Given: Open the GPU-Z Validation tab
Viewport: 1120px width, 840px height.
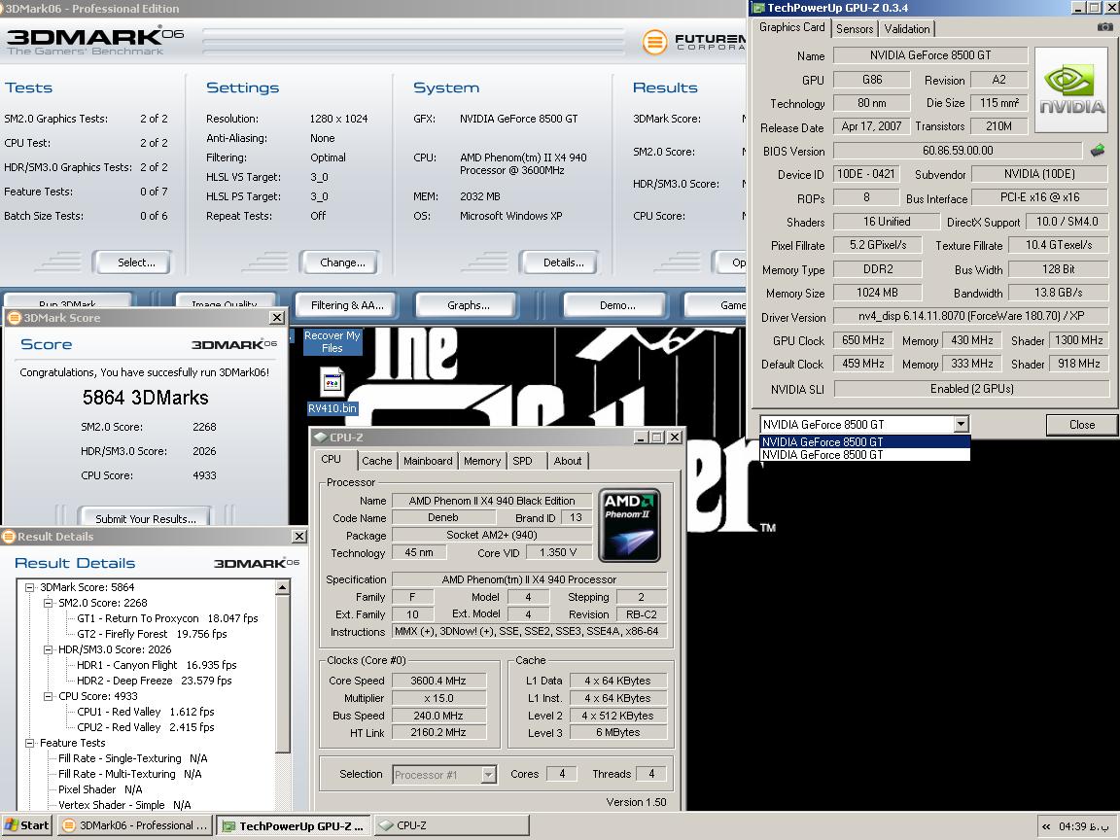Looking at the screenshot, I should (x=906, y=28).
